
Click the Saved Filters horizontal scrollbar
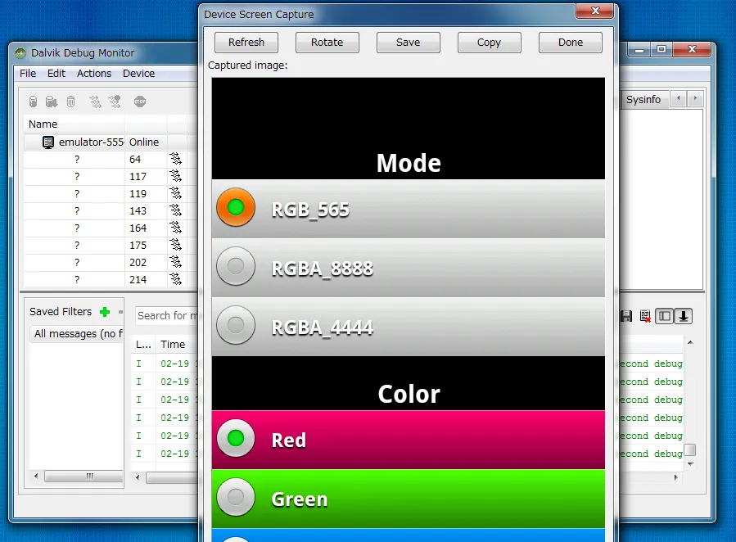pos(78,476)
